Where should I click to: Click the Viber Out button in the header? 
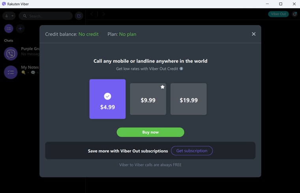pyautogui.click(x=278, y=14)
